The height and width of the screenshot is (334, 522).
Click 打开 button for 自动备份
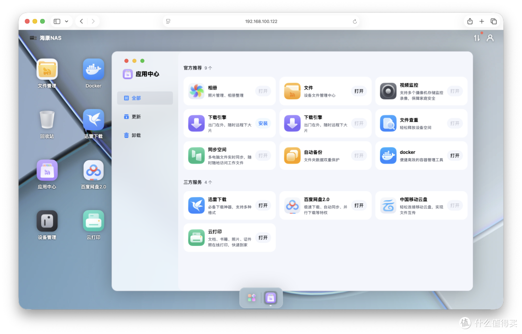tap(359, 156)
